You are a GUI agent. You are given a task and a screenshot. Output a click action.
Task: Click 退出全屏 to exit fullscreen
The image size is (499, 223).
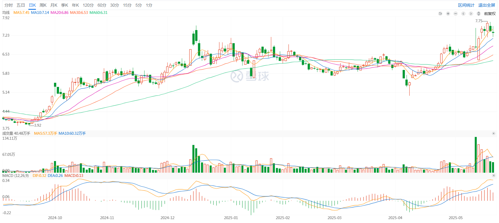pyautogui.click(x=486, y=5)
